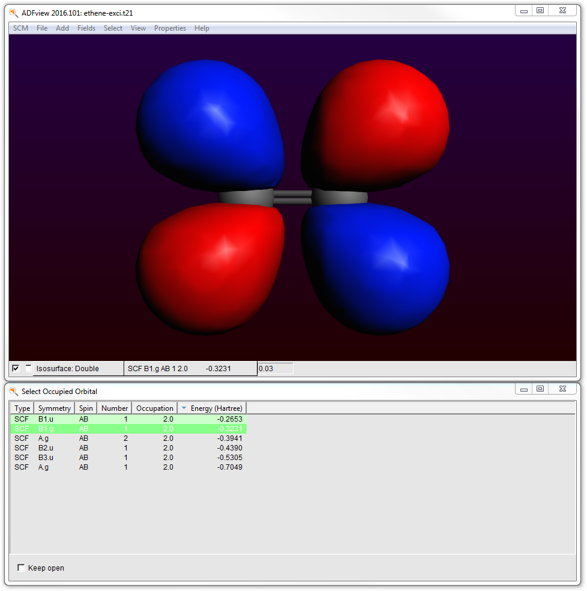Open the Select menu
587x591 pixels.
pos(113,28)
